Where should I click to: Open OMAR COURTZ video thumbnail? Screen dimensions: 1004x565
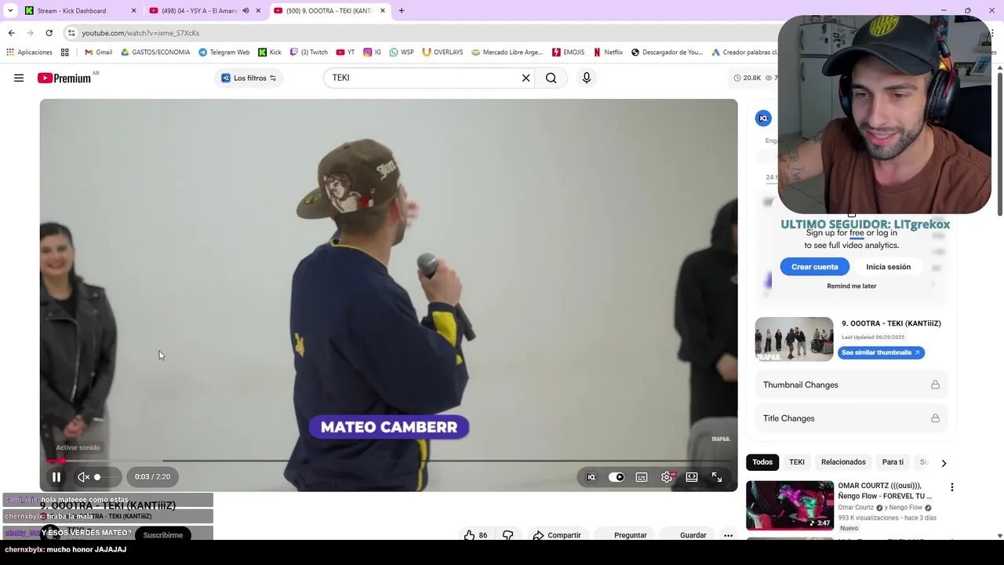pos(790,505)
